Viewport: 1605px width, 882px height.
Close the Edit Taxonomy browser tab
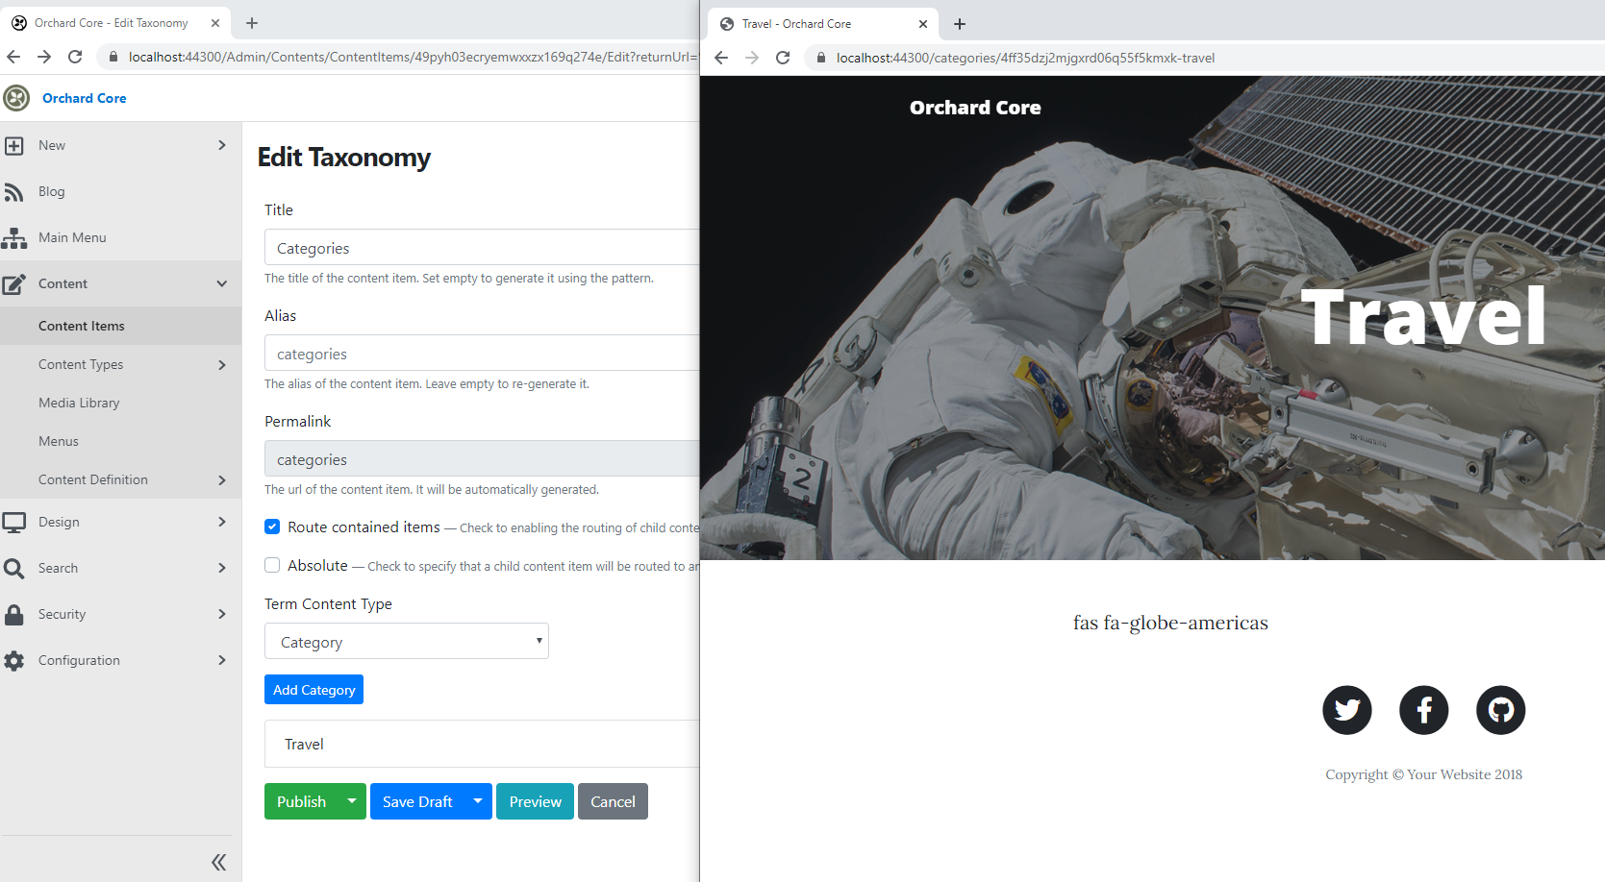[x=215, y=23]
